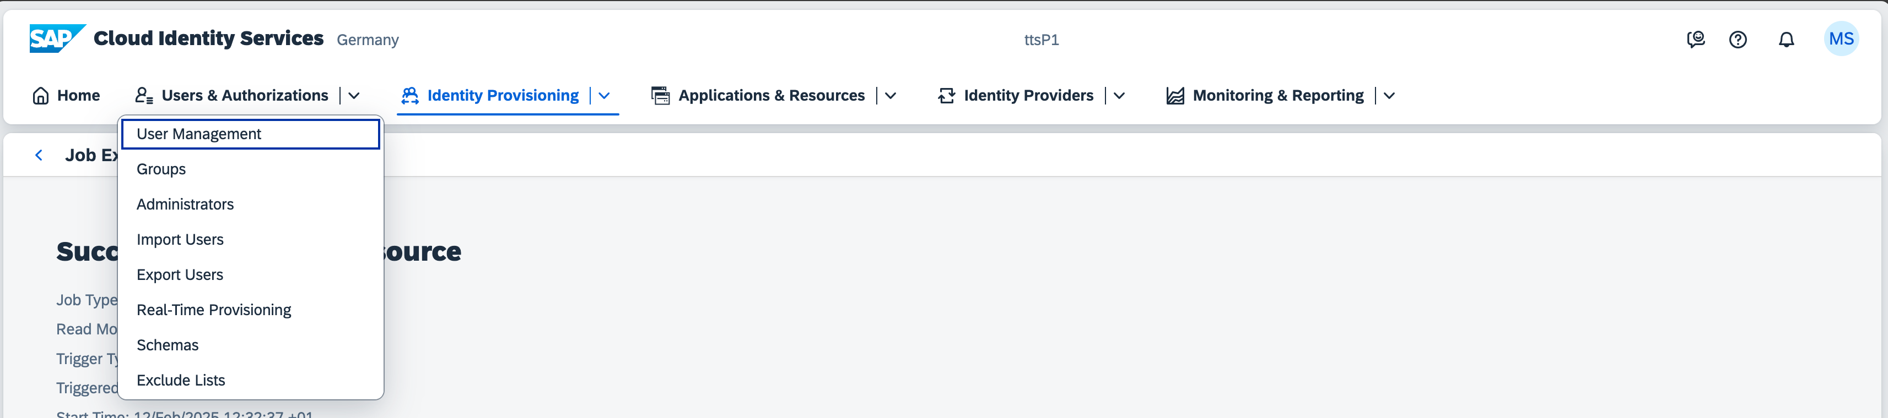Screen dimensions: 1888x418
Task: Expand the Users & Authorizations dropdown arrow
Action: click(354, 96)
